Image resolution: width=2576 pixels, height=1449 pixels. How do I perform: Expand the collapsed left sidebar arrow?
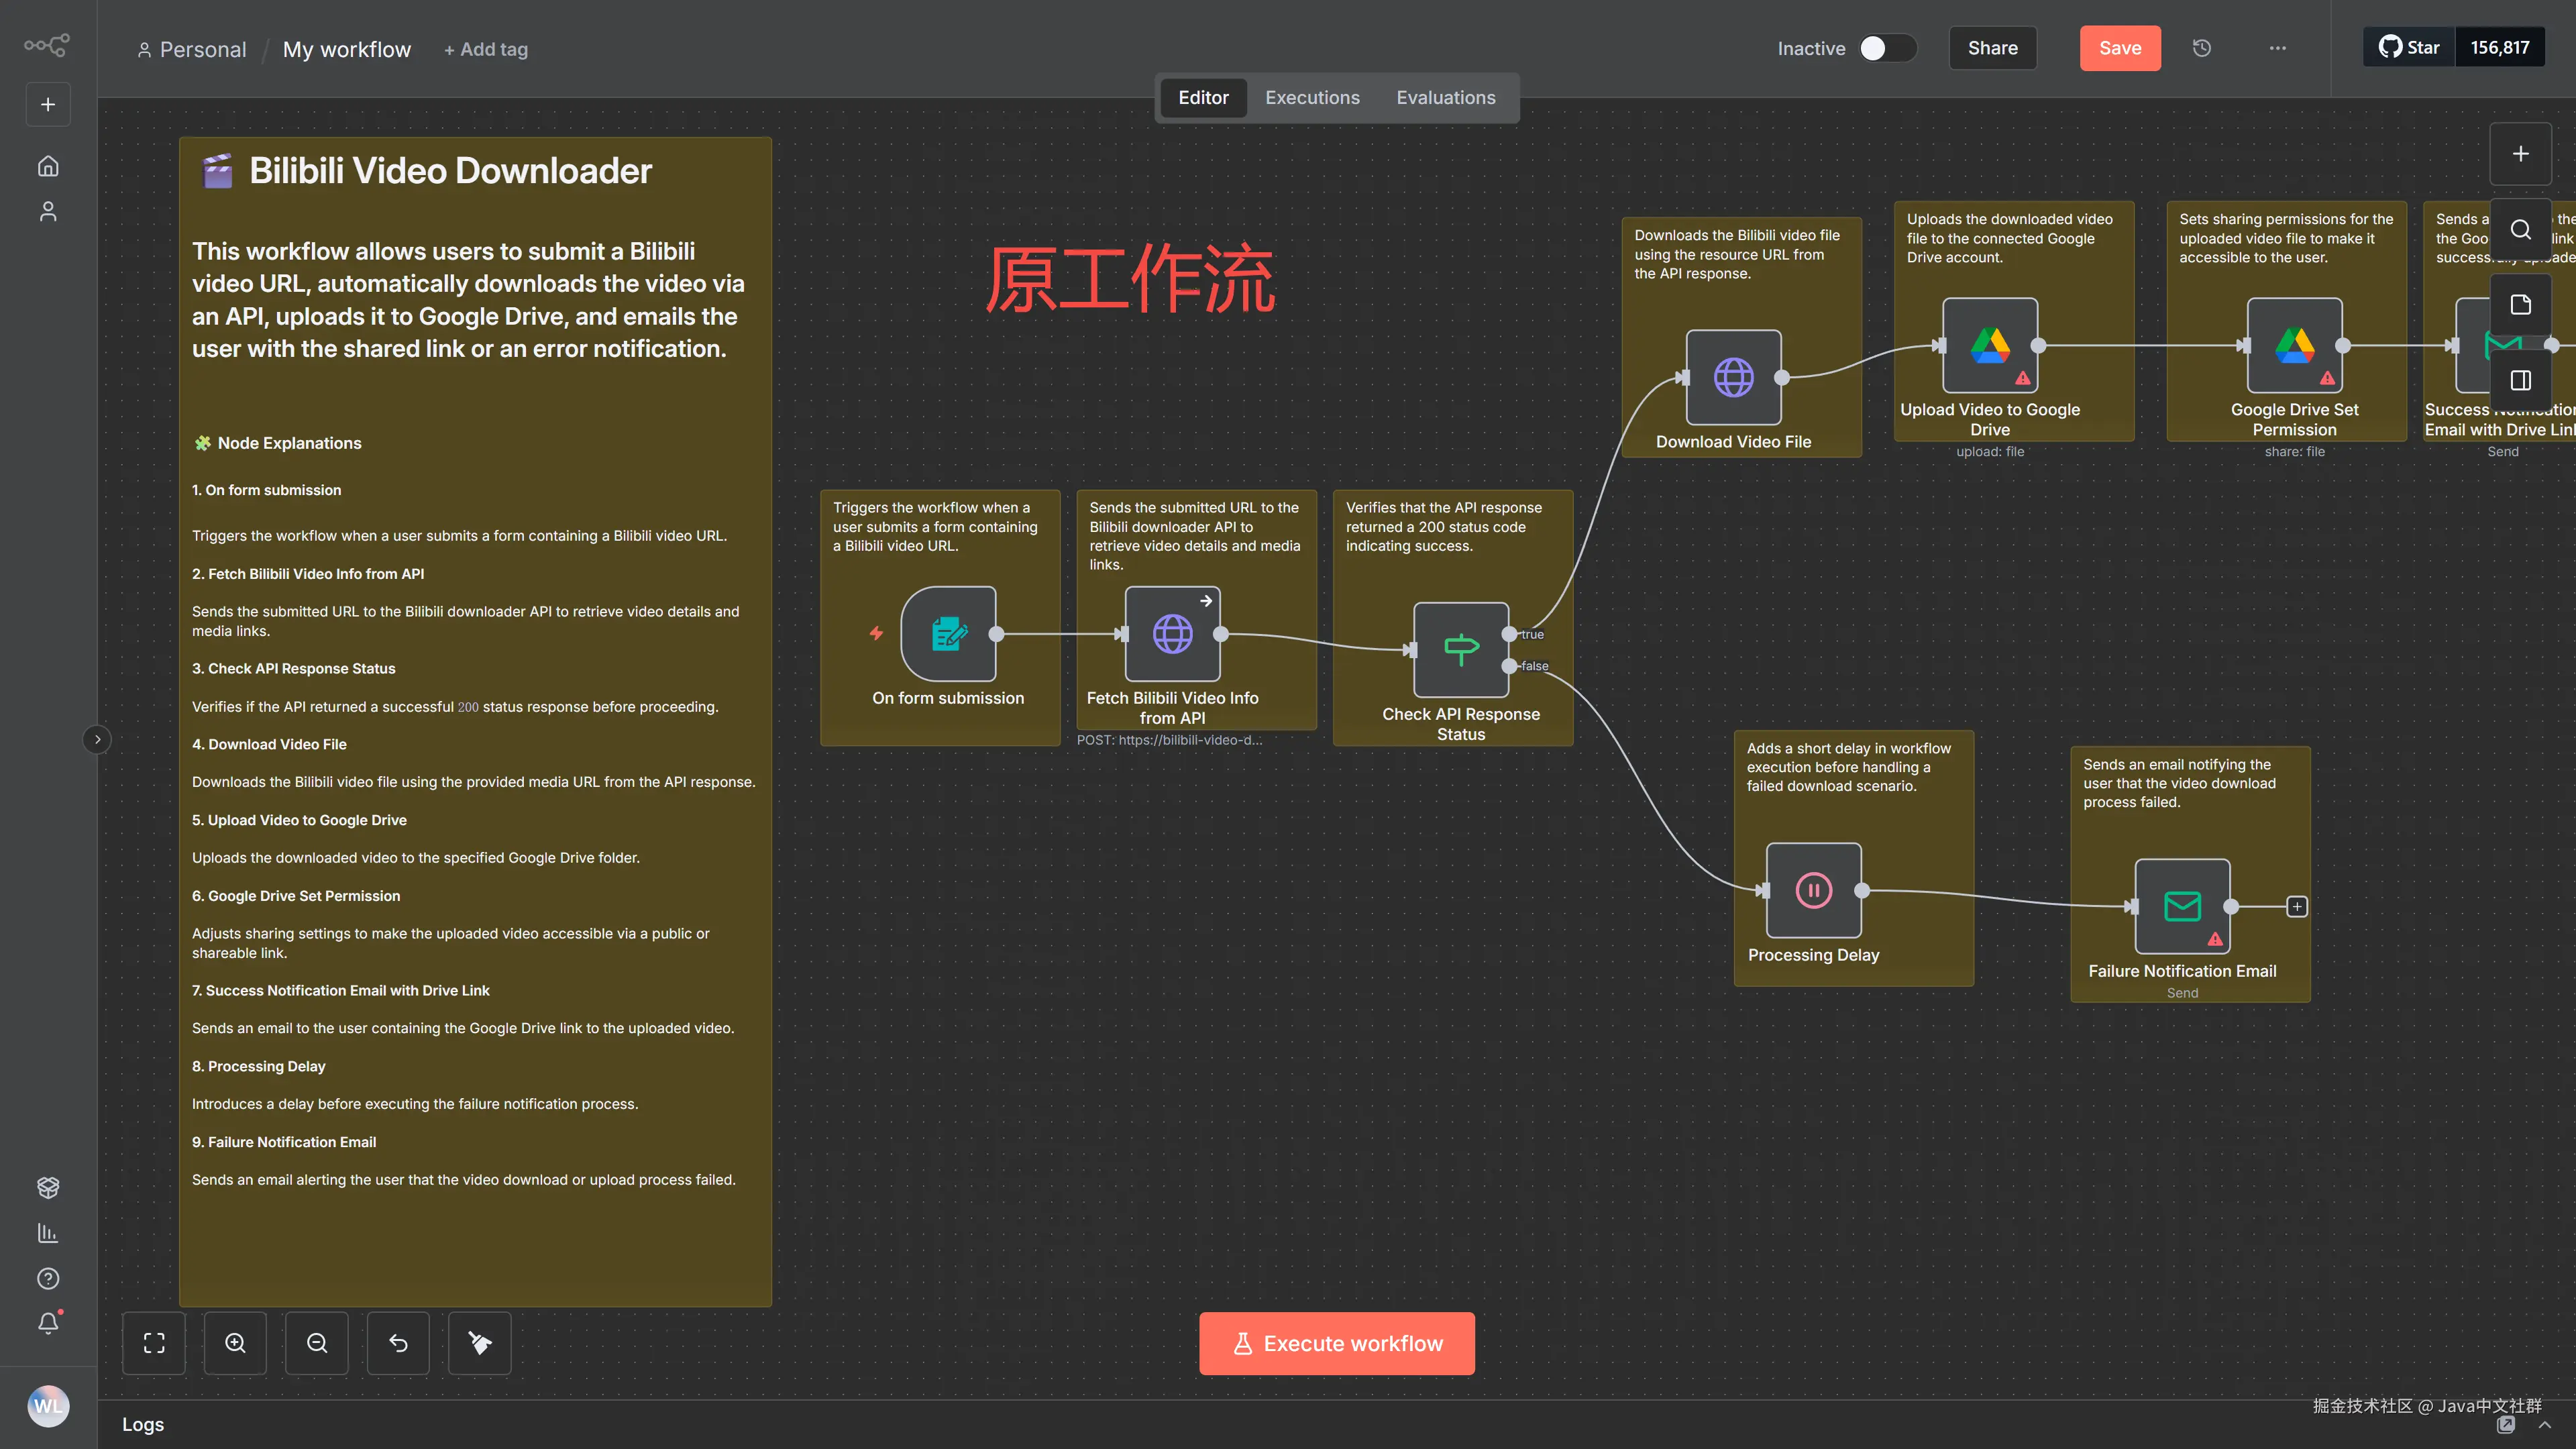tap(97, 740)
